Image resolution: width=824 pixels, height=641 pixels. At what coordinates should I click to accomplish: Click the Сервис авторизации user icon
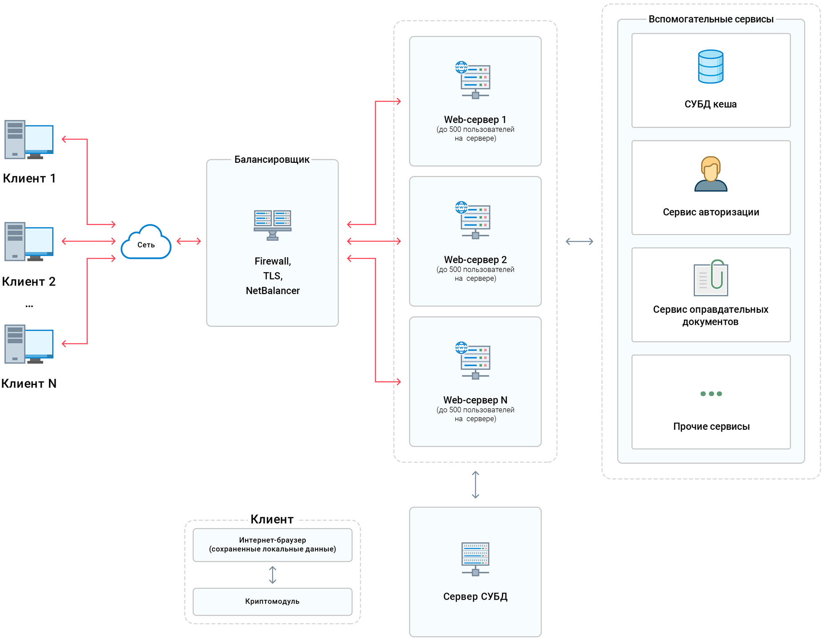(711, 174)
